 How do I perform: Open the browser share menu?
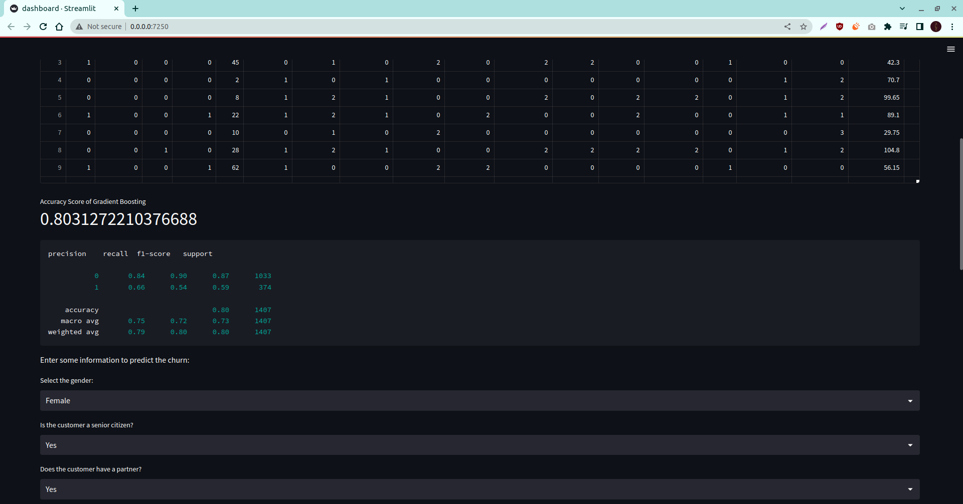tap(787, 27)
